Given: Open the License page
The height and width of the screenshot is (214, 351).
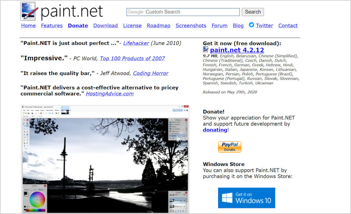Looking at the screenshot, I should point(132,25).
